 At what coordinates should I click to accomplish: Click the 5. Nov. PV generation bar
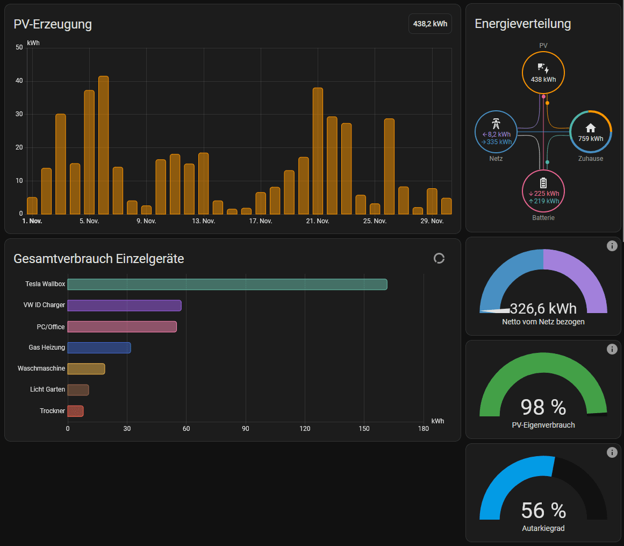89,153
